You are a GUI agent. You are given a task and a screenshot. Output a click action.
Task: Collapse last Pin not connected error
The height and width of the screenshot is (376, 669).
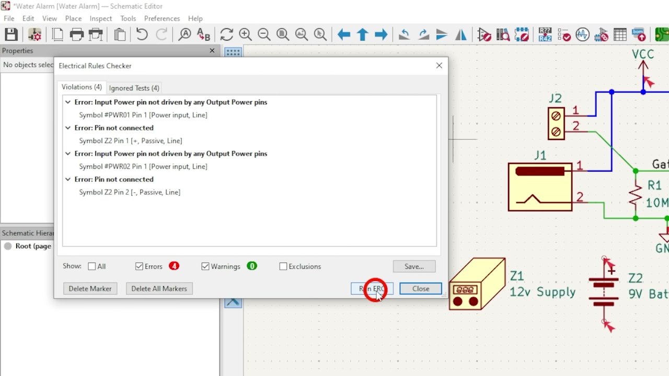(68, 179)
